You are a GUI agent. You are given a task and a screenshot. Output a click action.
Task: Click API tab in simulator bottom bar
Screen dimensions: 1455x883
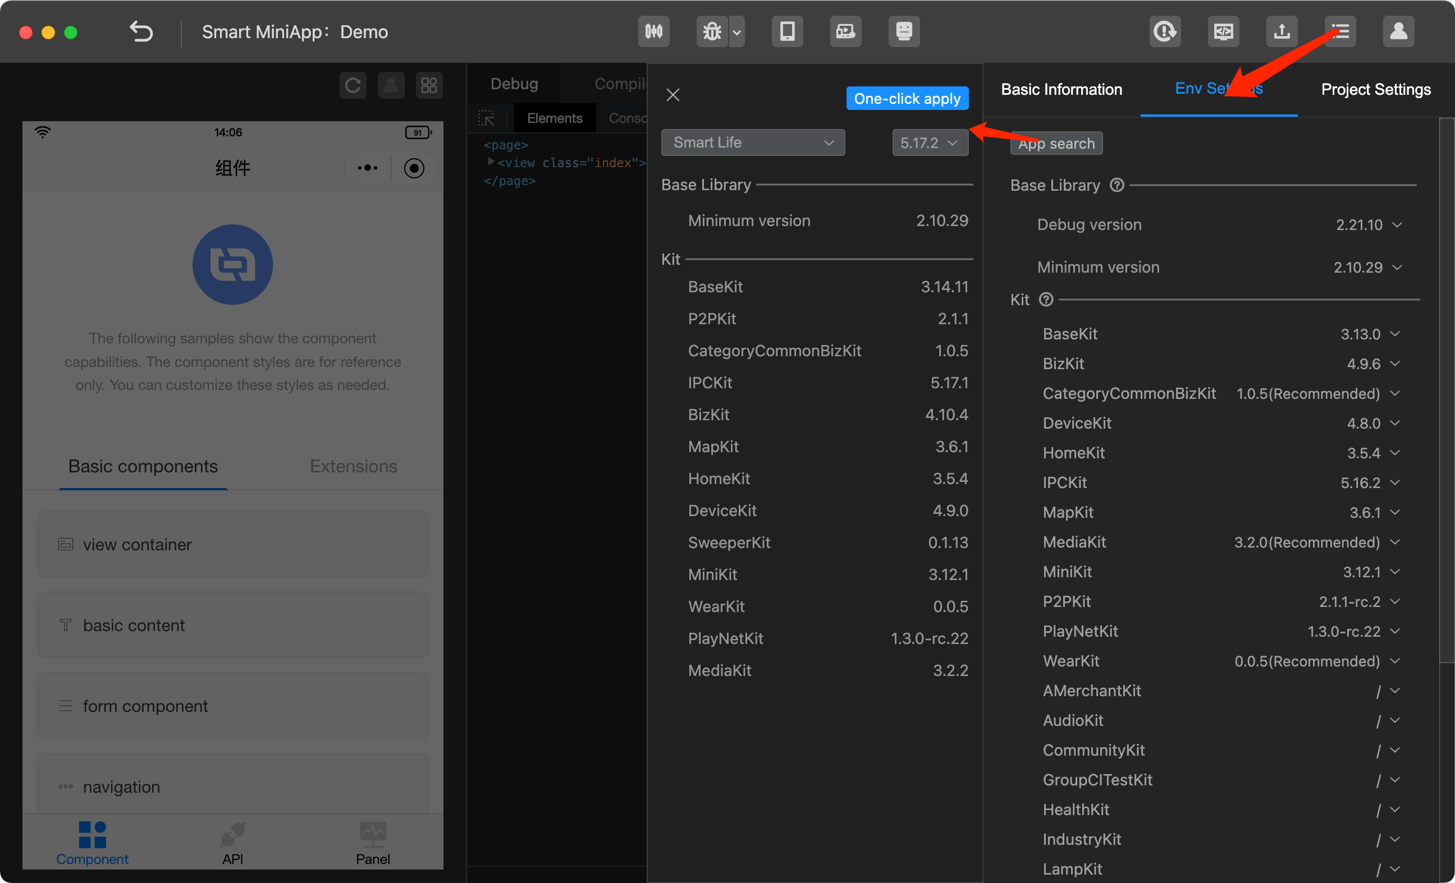point(232,842)
